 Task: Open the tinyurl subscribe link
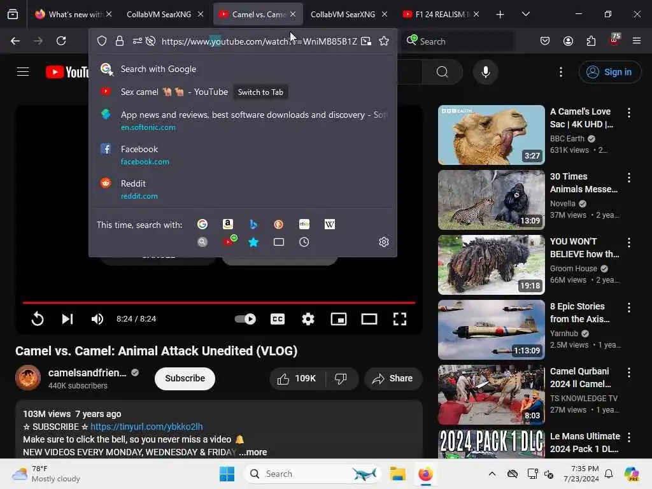coord(146,427)
